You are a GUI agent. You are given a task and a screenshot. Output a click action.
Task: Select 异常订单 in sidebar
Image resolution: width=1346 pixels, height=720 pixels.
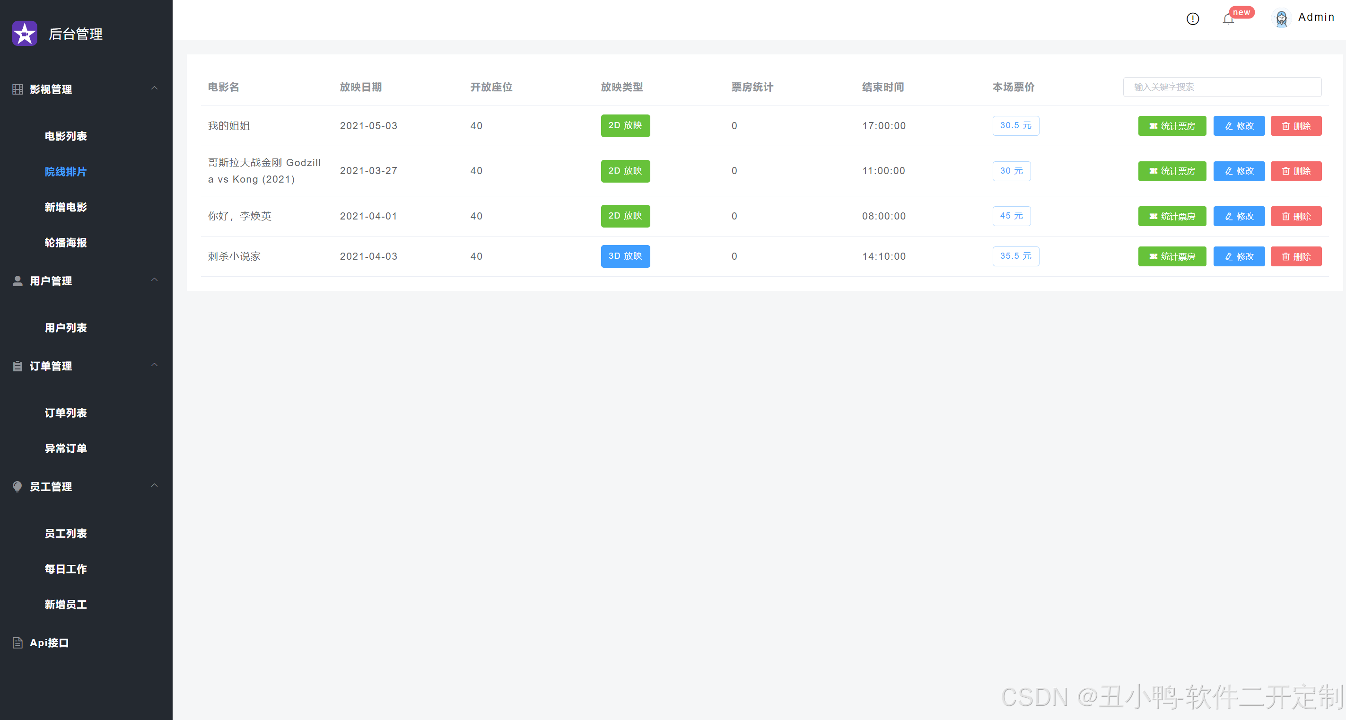(66, 448)
